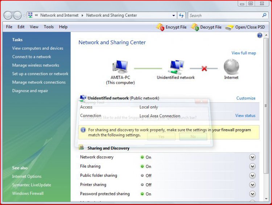272x205 pixels.
Task: Click the Decrypt File toolbar icon
Action: 195,27
